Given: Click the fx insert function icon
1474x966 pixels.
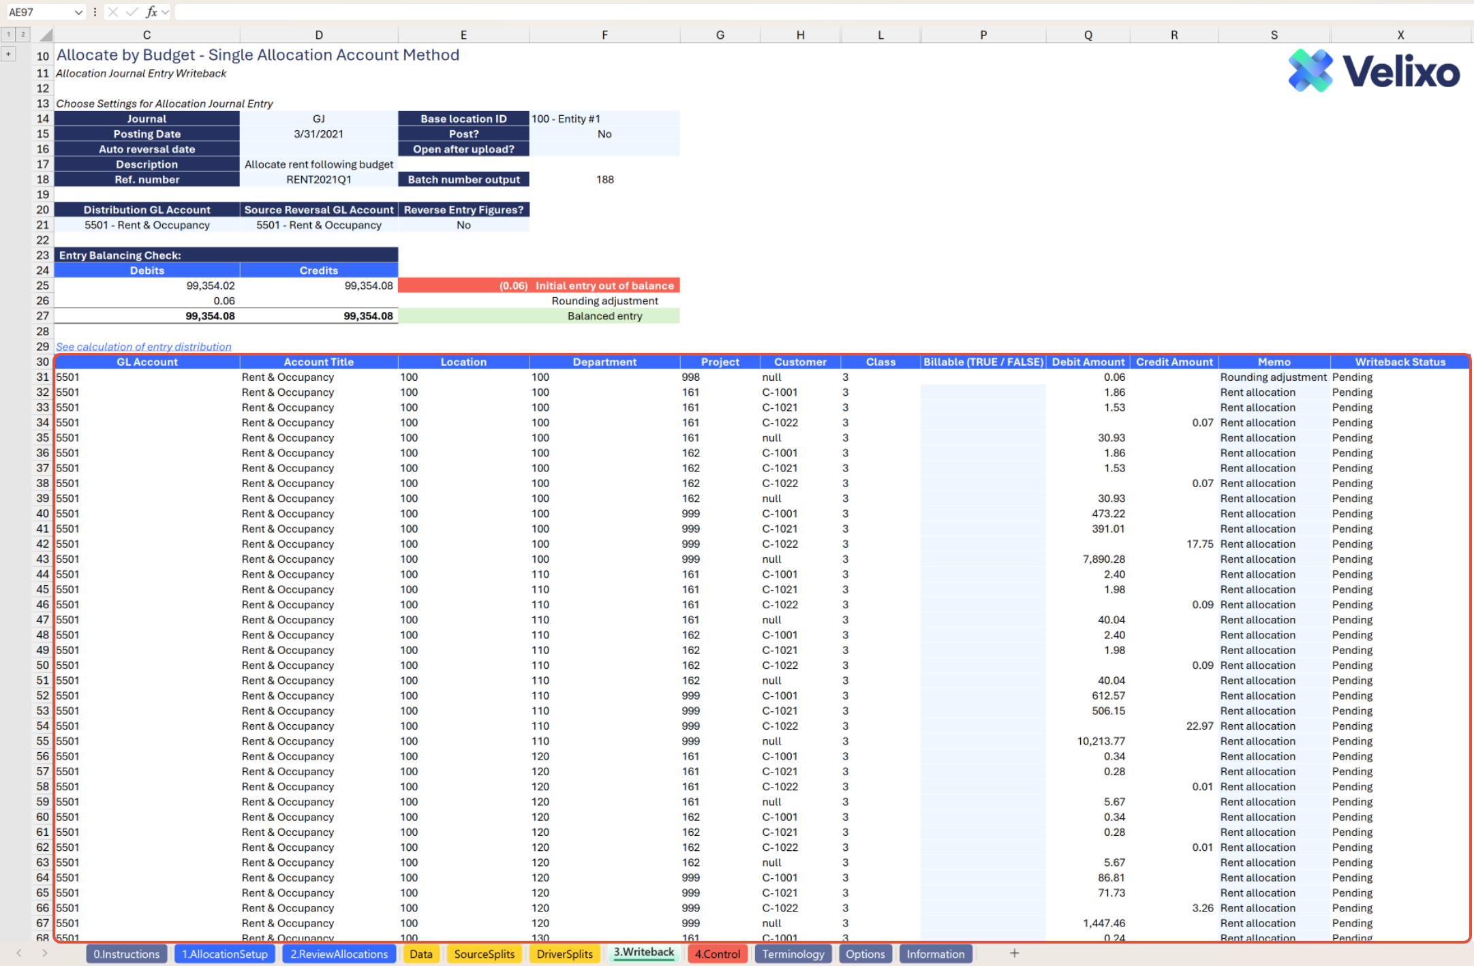Looking at the screenshot, I should pos(151,12).
